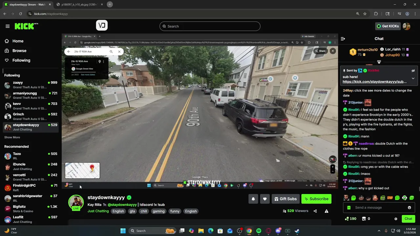The width and height of the screenshot is (420, 236).
Task: Click the share icon next to viewer count
Action: 315,211
